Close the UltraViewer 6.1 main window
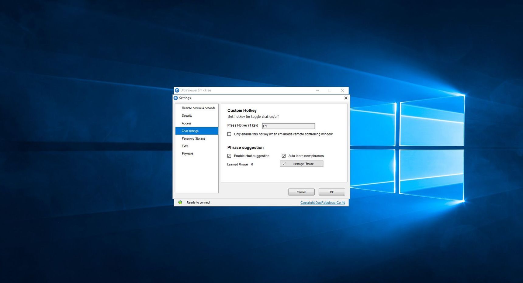Screen dimensions: 523x283 tap(342, 90)
